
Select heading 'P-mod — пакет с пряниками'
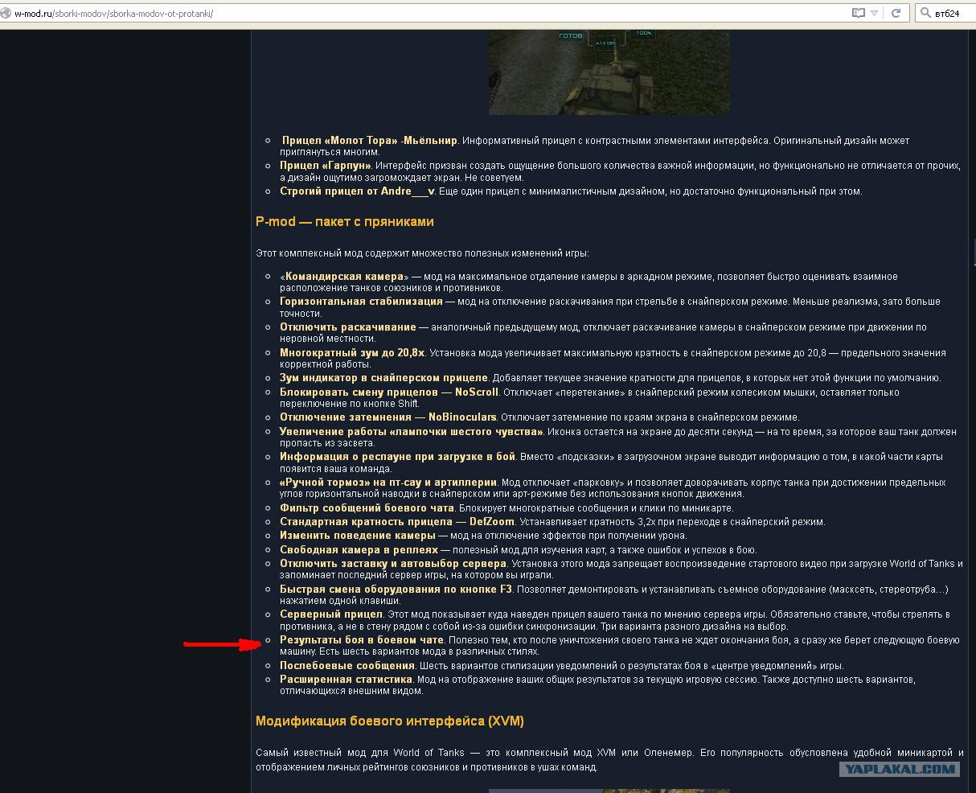(345, 222)
